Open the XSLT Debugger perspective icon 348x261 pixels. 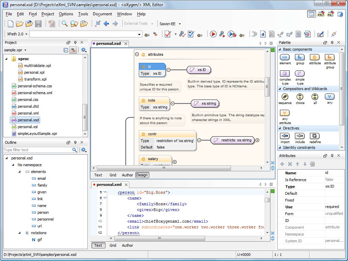pos(321,14)
